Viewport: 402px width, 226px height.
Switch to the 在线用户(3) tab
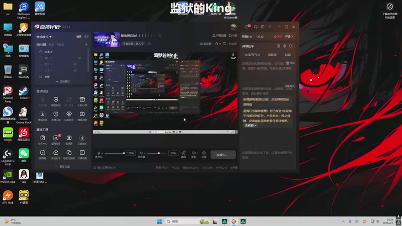point(252,55)
